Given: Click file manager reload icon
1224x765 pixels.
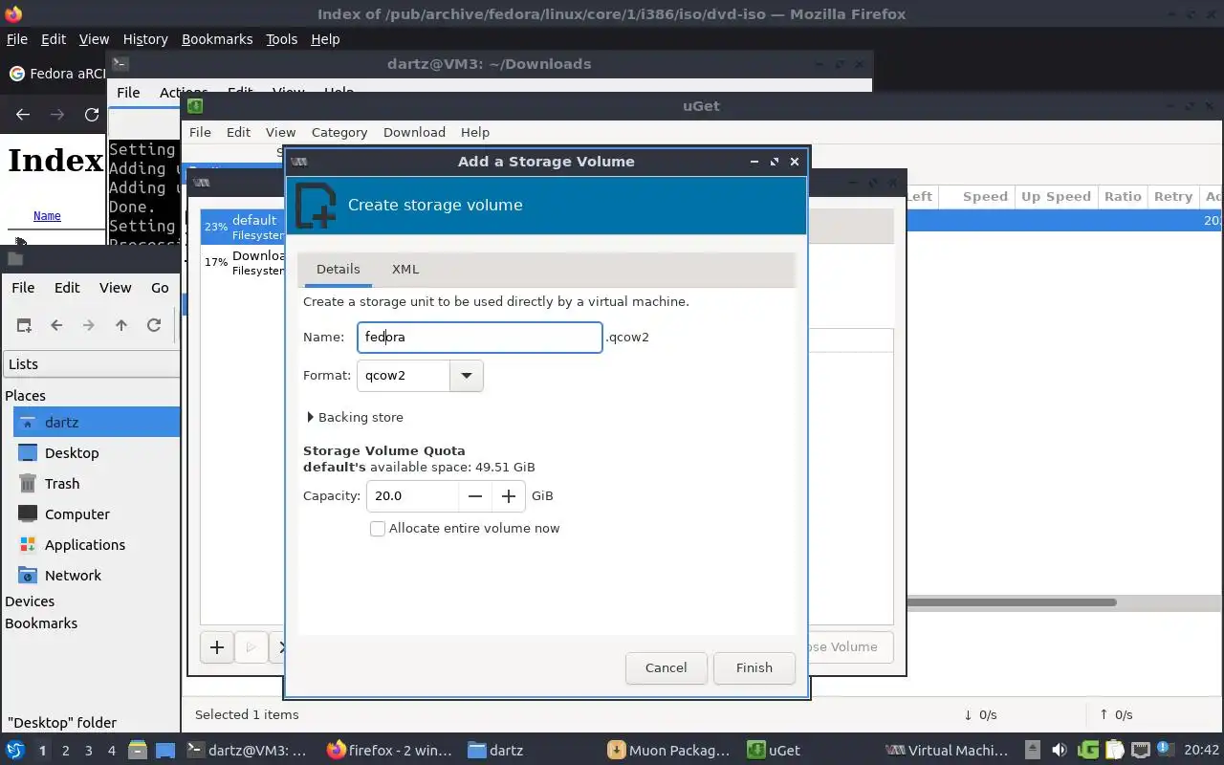Looking at the screenshot, I should (154, 325).
